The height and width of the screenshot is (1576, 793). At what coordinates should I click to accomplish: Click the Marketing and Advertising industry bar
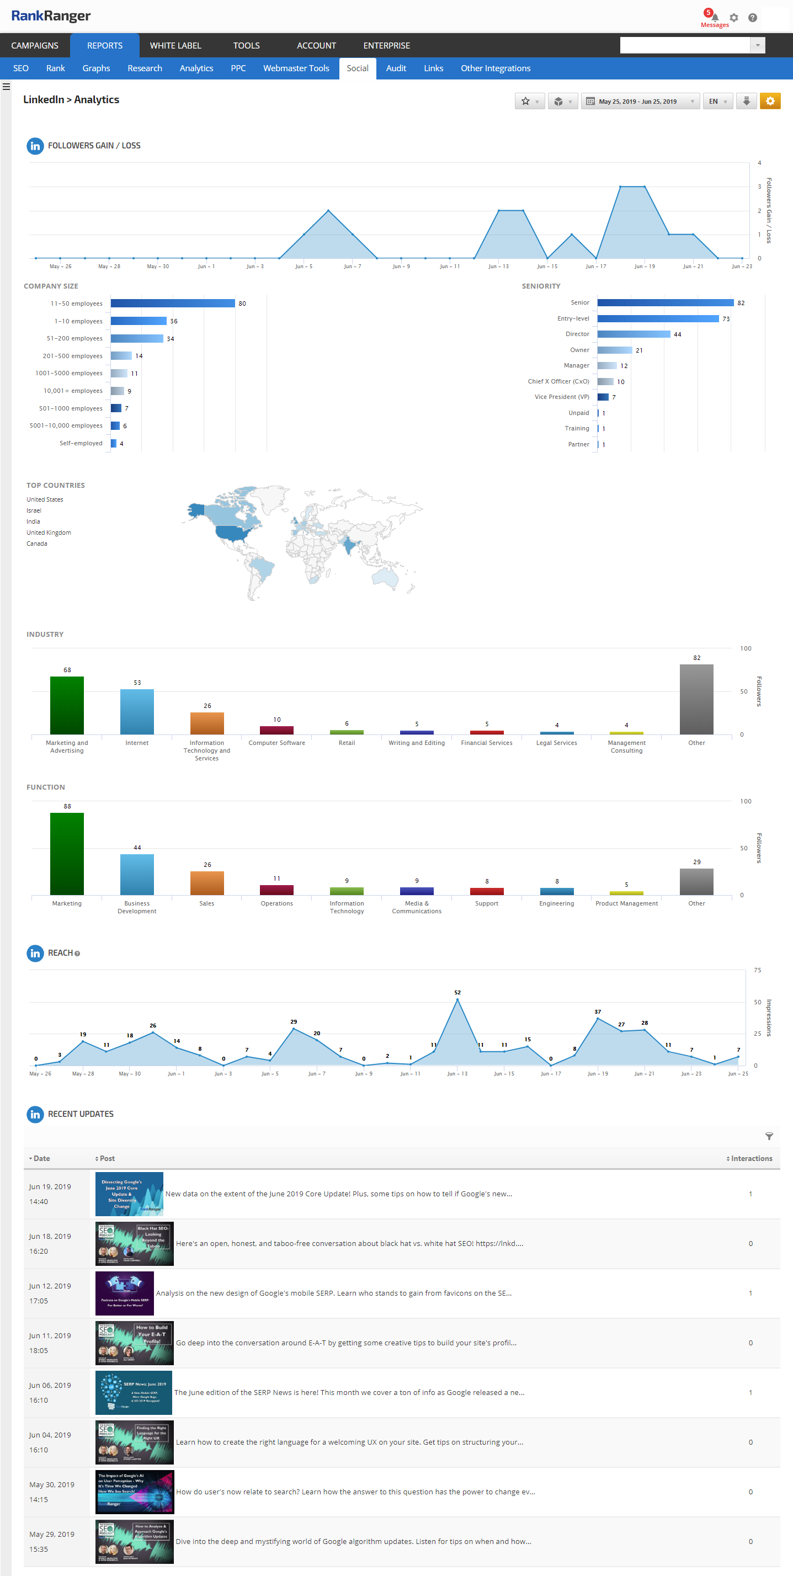coord(67,705)
